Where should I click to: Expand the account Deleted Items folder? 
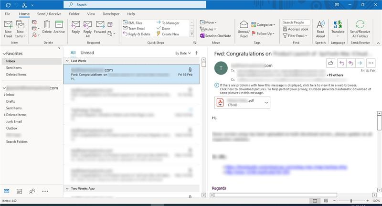4,115
